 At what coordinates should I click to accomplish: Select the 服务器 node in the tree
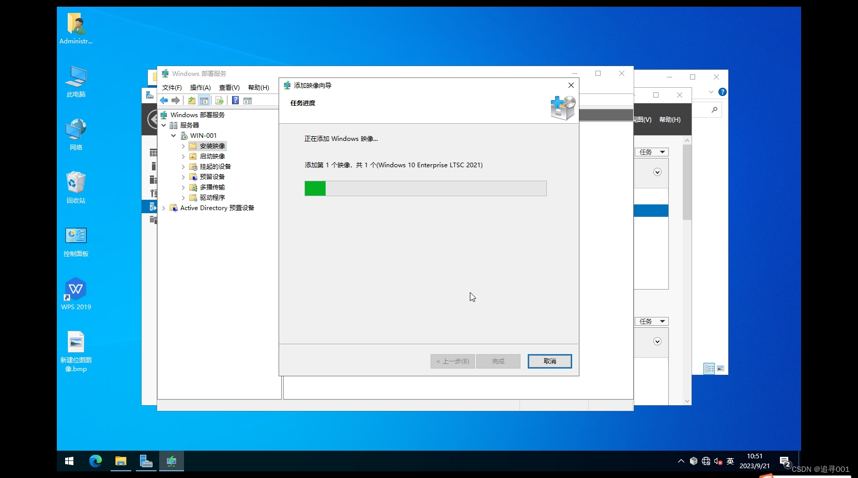189,125
